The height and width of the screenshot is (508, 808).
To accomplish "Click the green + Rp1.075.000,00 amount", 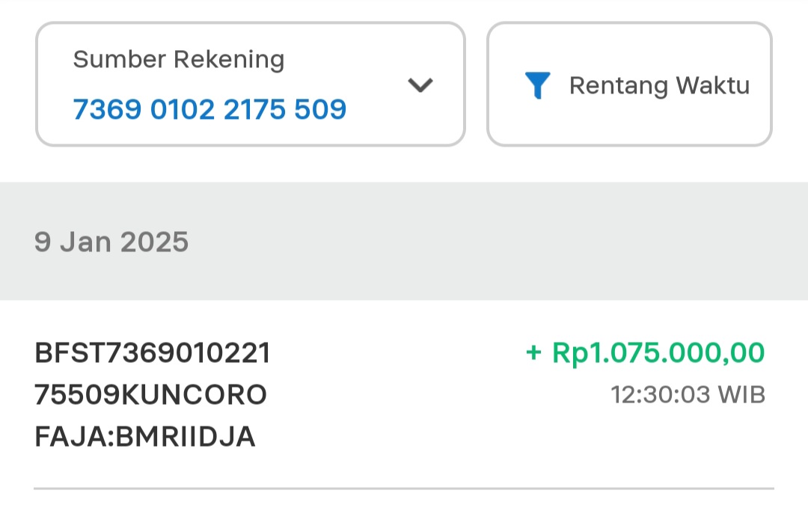I will [x=646, y=352].
